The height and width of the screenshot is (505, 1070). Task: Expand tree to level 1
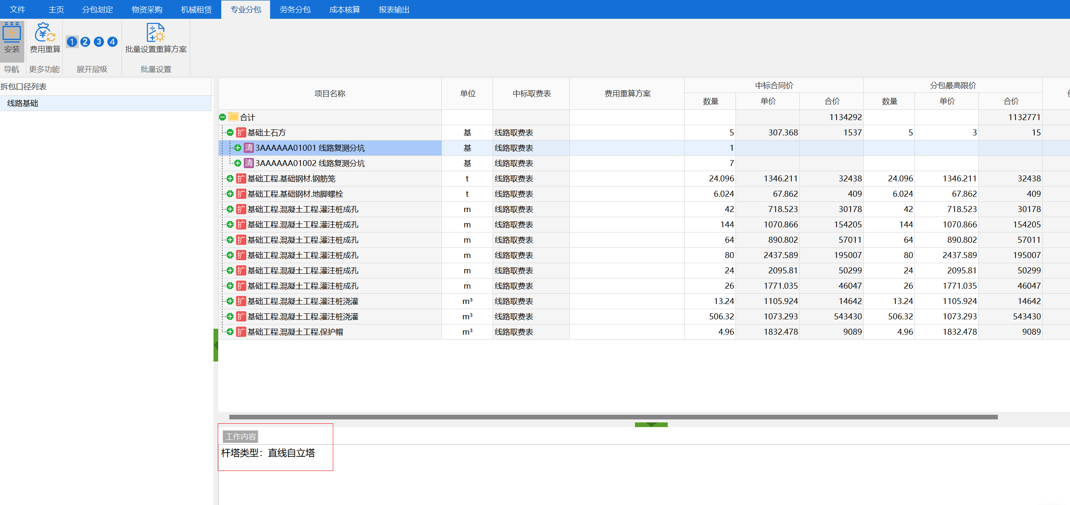point(72,42)
